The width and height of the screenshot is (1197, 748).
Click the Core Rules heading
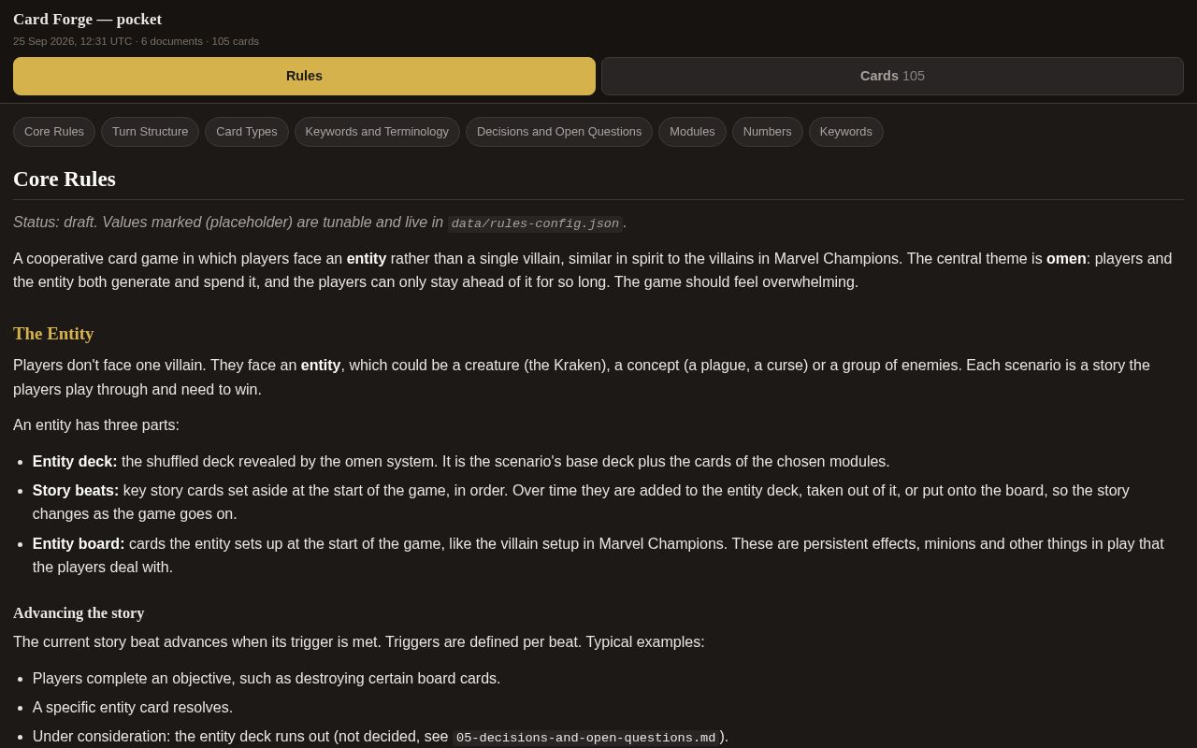[65, 179]
